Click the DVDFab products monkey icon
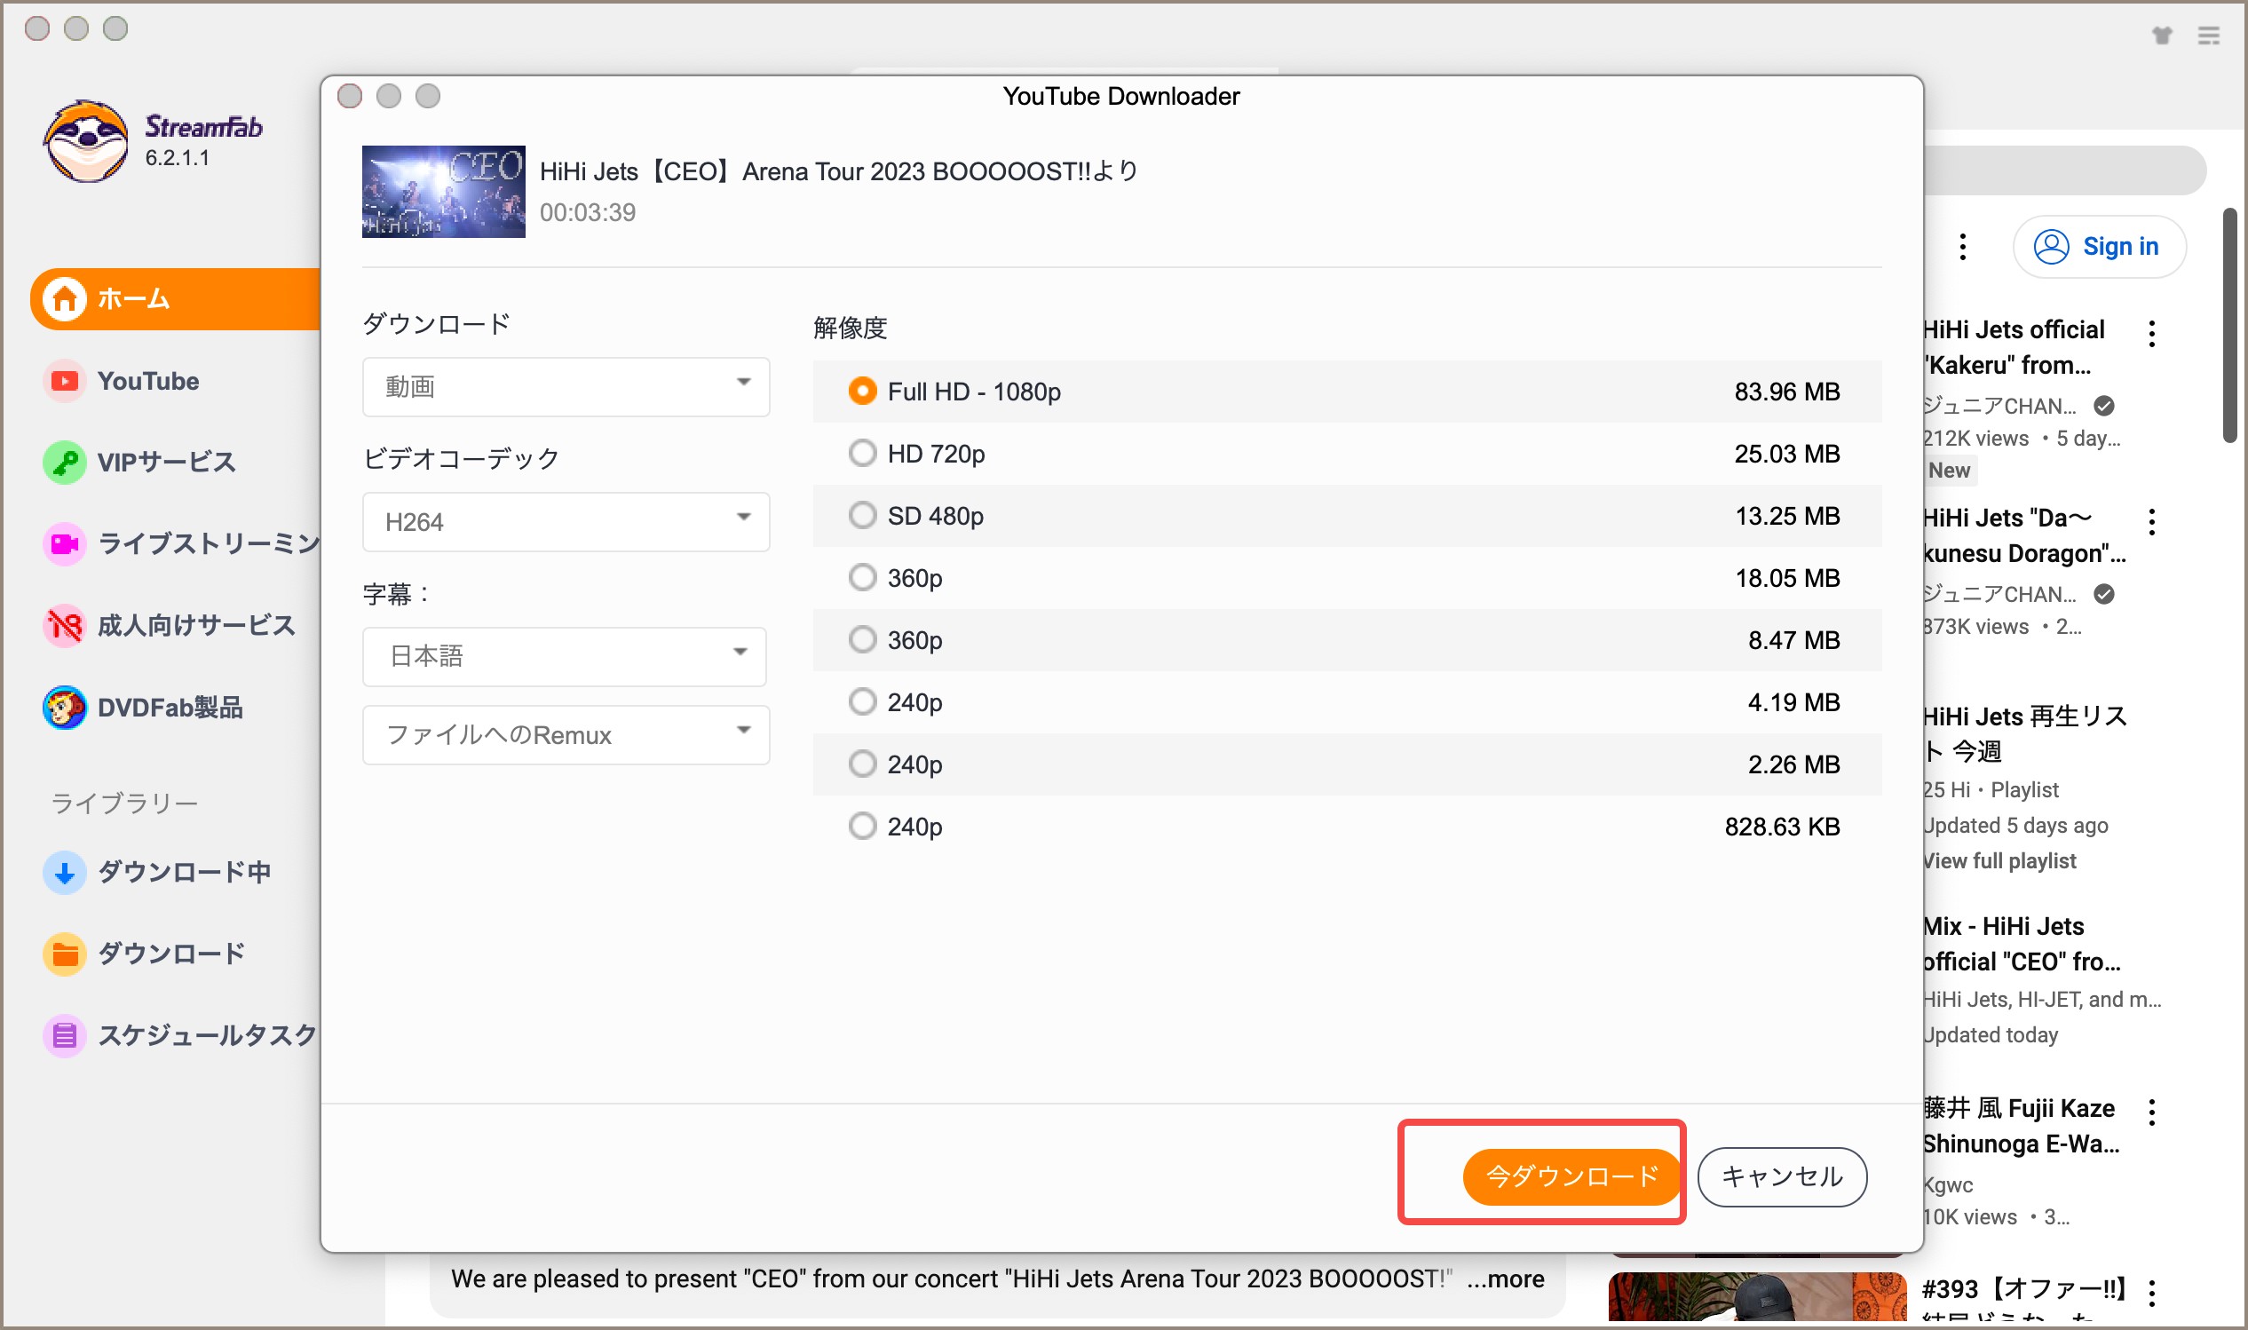Screen dimensions: 2248x1330 [x=65, y=708]
